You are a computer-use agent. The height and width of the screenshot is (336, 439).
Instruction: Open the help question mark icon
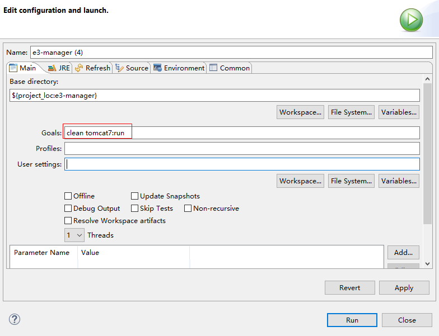(15, 319)
